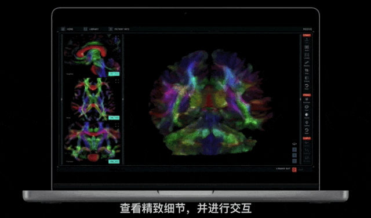Select the Crop tool icon
This screenshot has height=218, width=371.
tap(307, 70)
